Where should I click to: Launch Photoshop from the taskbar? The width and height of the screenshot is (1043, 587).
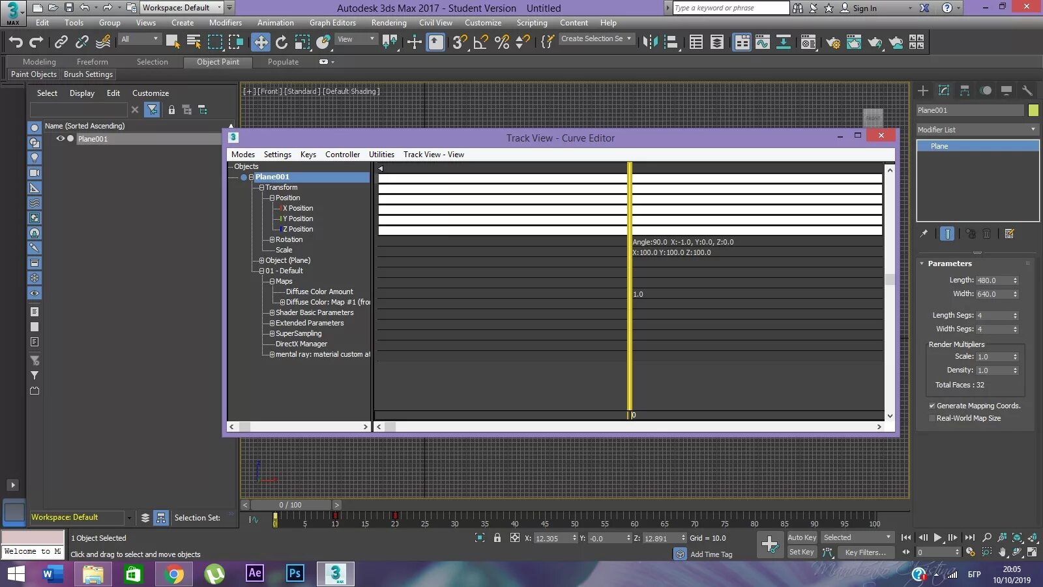tap(295, 573)
